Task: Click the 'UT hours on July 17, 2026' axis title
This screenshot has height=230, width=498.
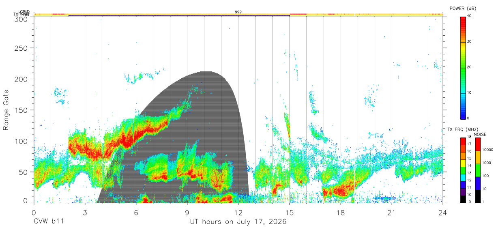Action: (x=238, y=222)
